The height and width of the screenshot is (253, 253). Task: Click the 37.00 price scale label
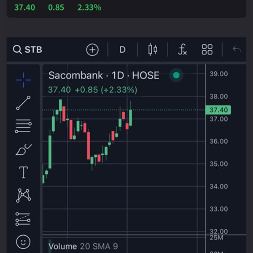click(219, 119)
